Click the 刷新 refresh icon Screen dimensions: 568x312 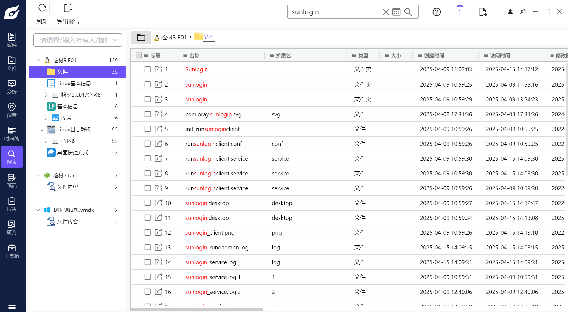[42, 8]
